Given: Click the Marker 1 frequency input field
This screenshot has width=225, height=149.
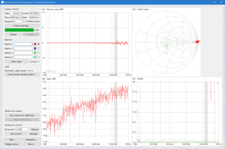Looking at the screenshot, I should [x=23, y=44].
